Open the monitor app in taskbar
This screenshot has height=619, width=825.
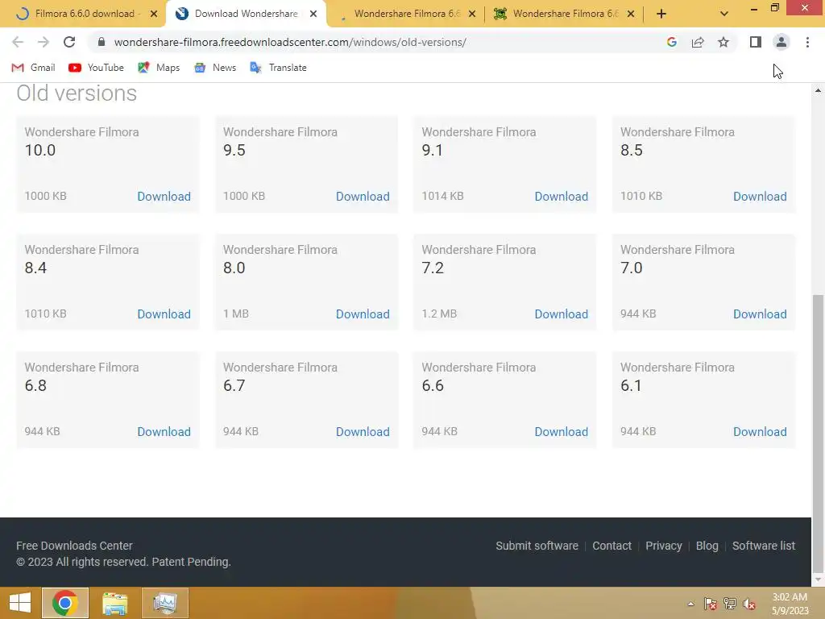(164, 603)
